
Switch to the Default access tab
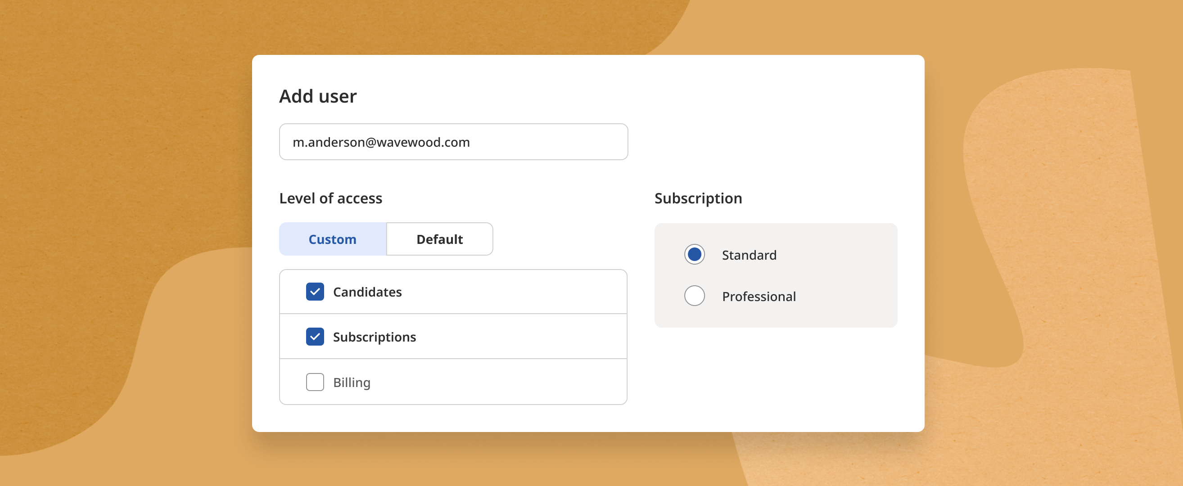(x=439, y=238)
